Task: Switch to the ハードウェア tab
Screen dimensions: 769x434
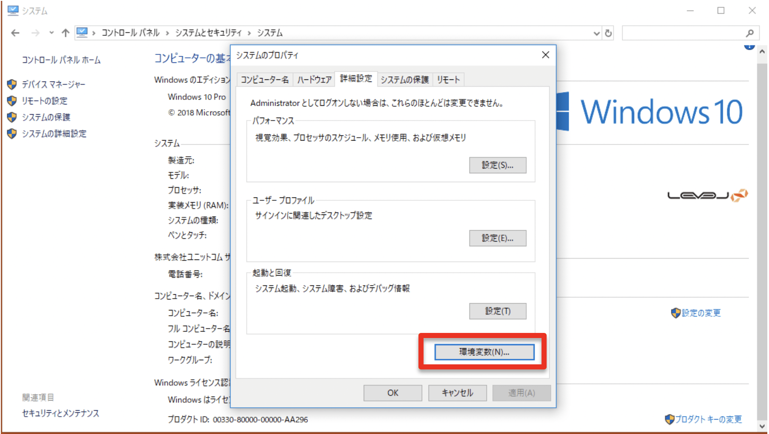Action: [314, 80]
